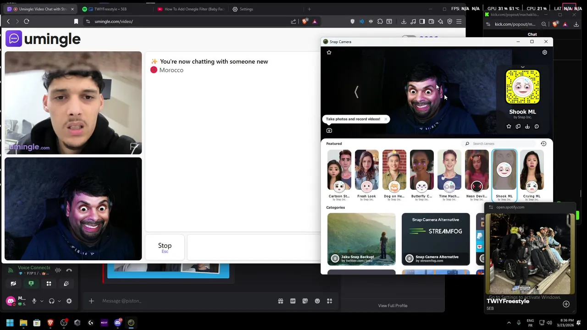Click the camera capture icon in Snap Camera
The width and height of the screenshot is (587, 330).
[329, 131]
